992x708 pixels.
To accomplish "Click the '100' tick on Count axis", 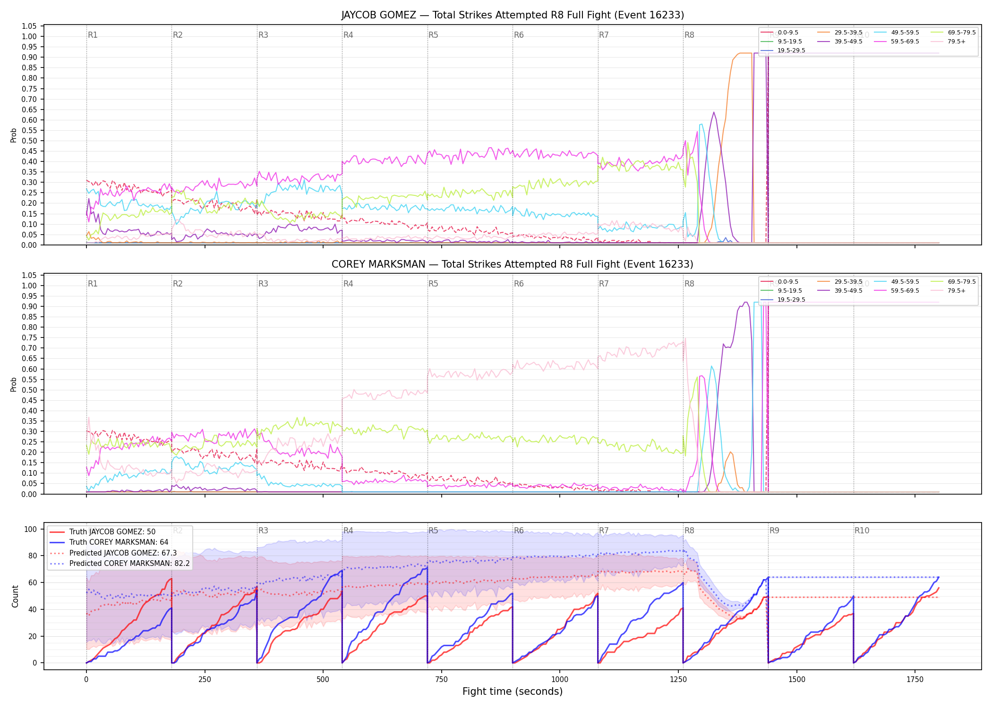I will point(31,529).
